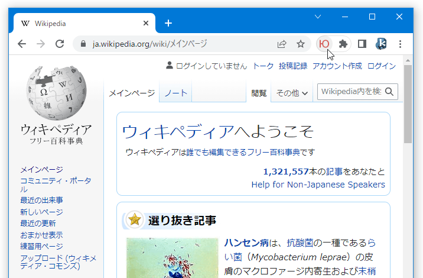Screen dimensions: 423x278
Task: Open the トーク link
Action: coord(263,66)
